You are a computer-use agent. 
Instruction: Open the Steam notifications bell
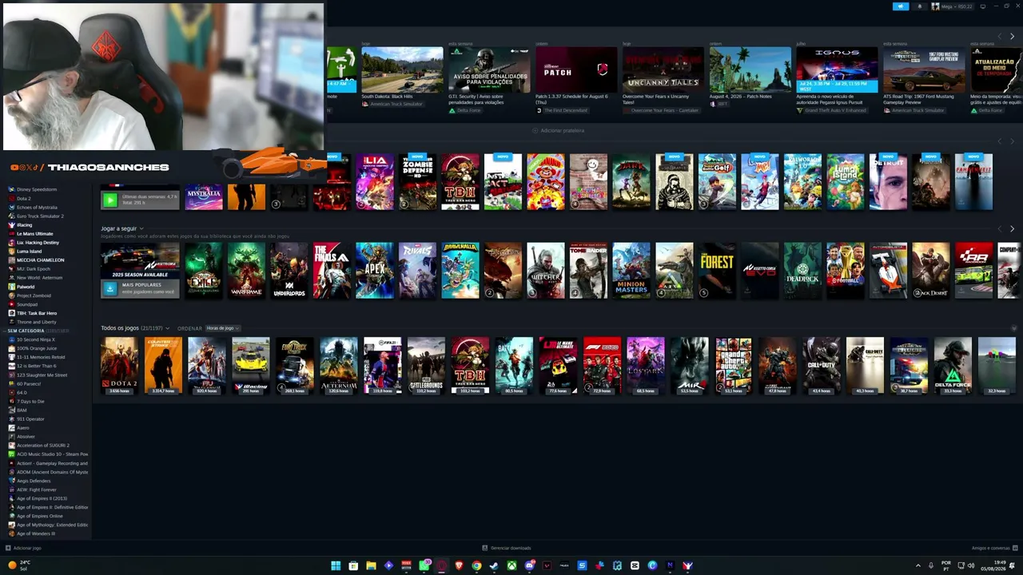(919, 6)
